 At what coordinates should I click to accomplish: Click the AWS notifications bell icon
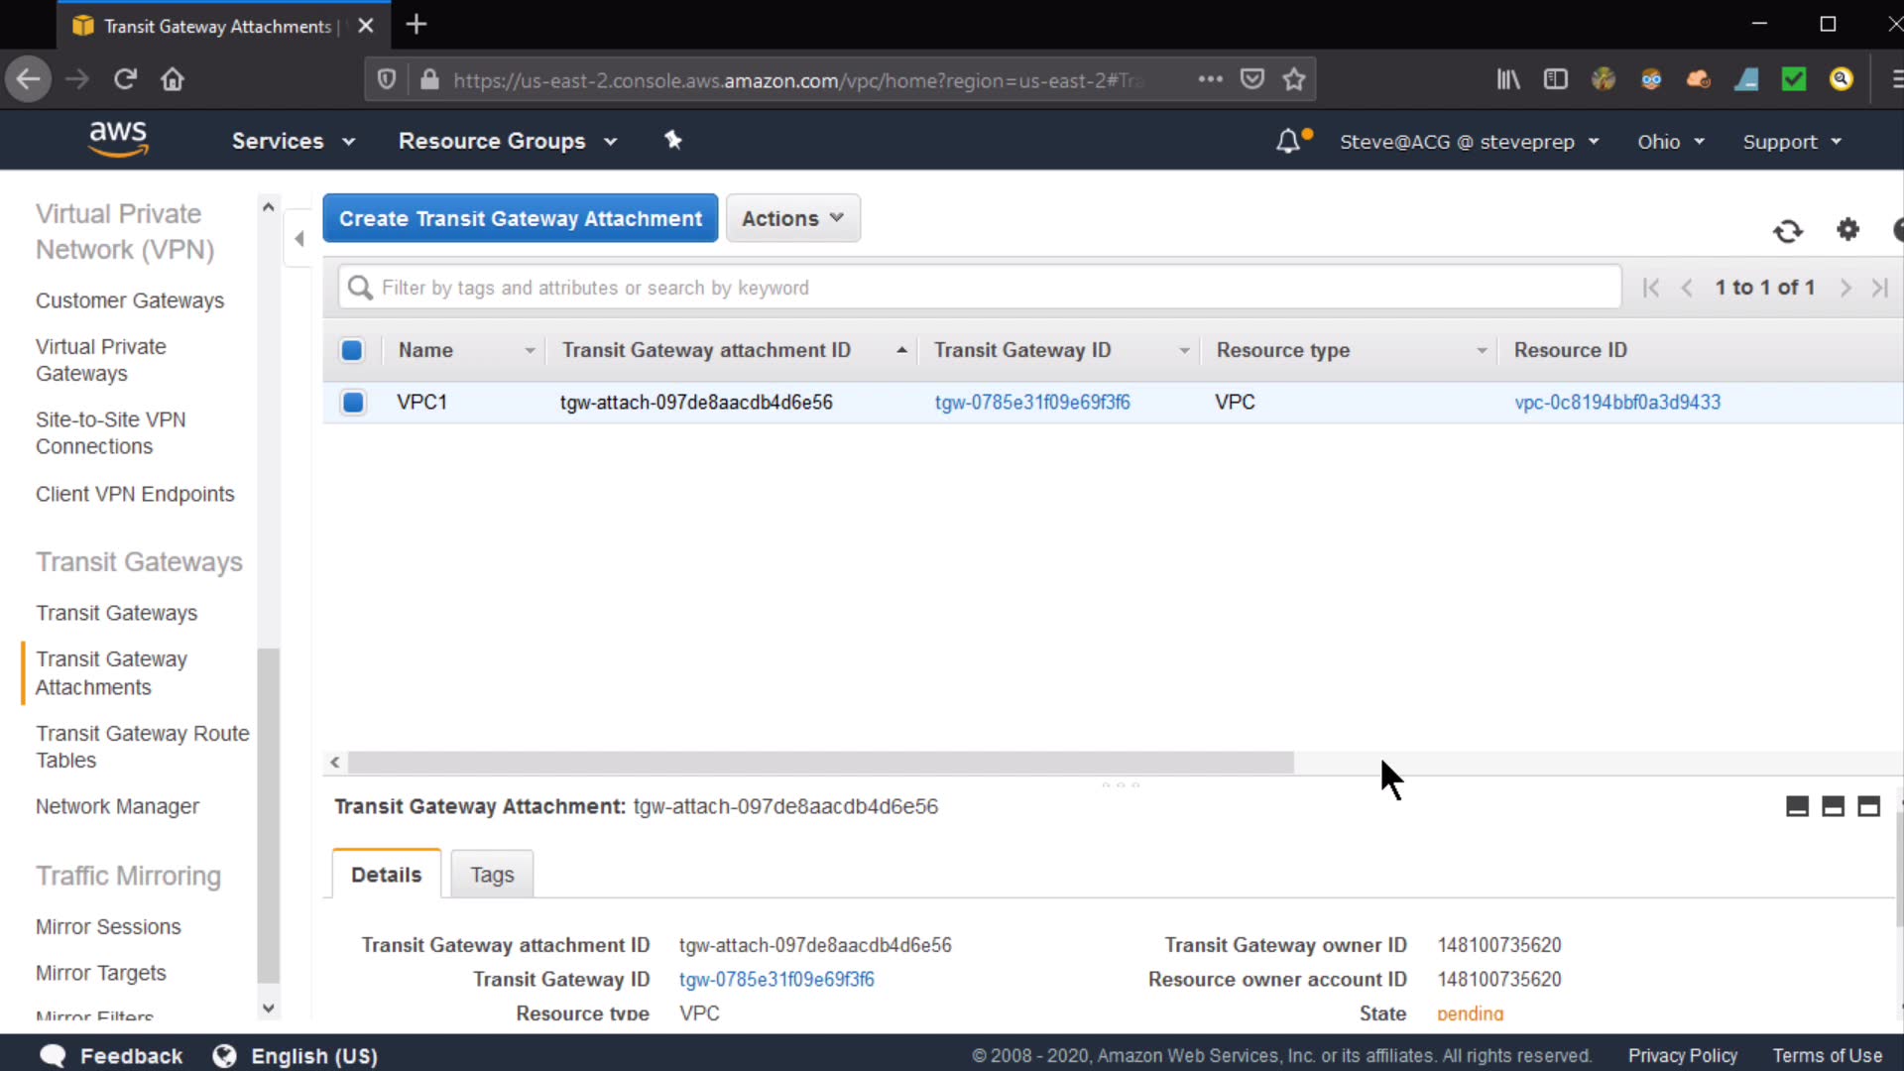pyautogui.click(x=1288, y=142)
